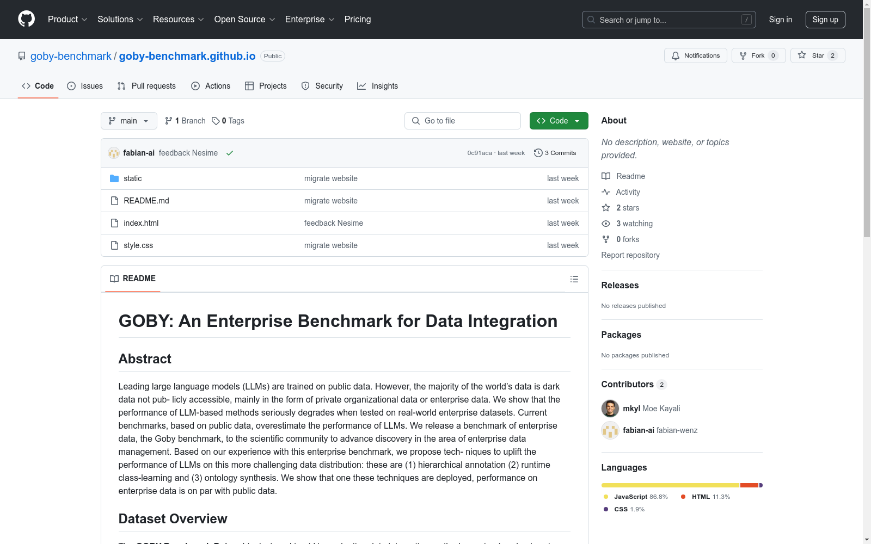Open goby-benchmark.github.io repository link
The image size is (871, 544).
[x=187, y=56]
